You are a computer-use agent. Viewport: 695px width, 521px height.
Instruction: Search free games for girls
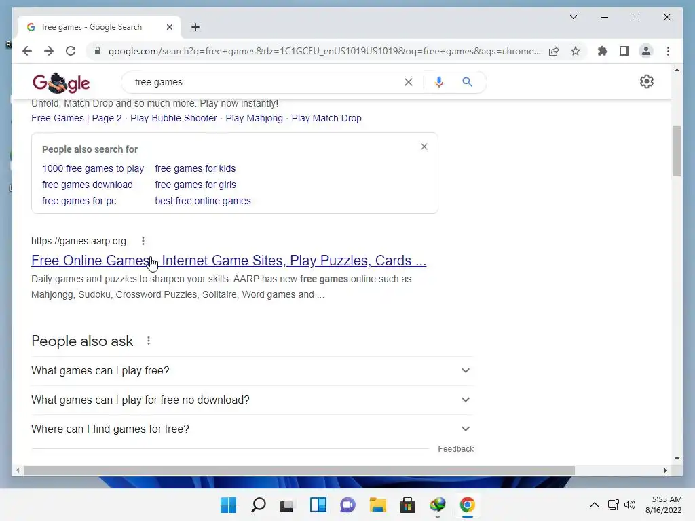tap(195, 185)
